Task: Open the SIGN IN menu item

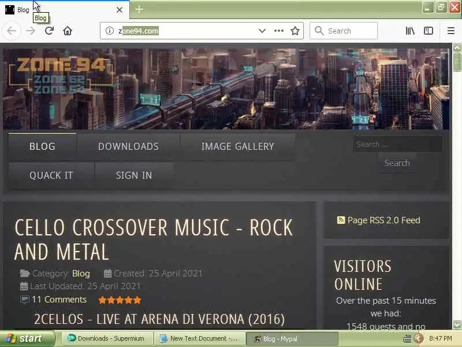Action: pos(134,175)
